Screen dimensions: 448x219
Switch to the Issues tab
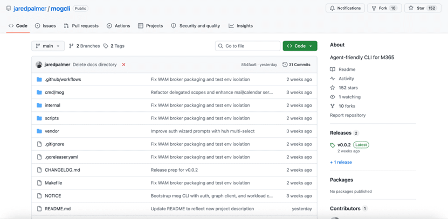[x=45, y=26]
